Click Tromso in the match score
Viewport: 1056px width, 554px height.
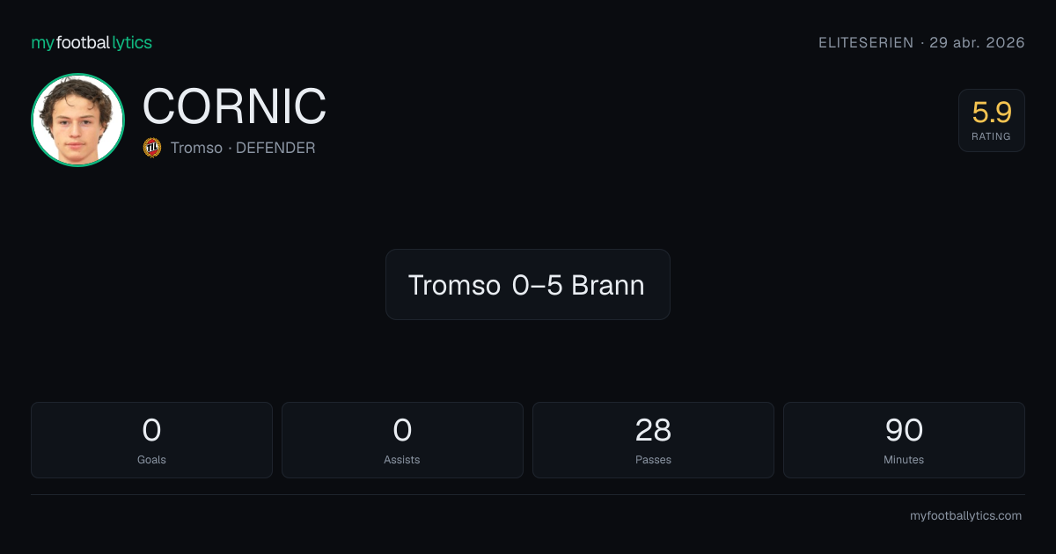tap(454, 285)
